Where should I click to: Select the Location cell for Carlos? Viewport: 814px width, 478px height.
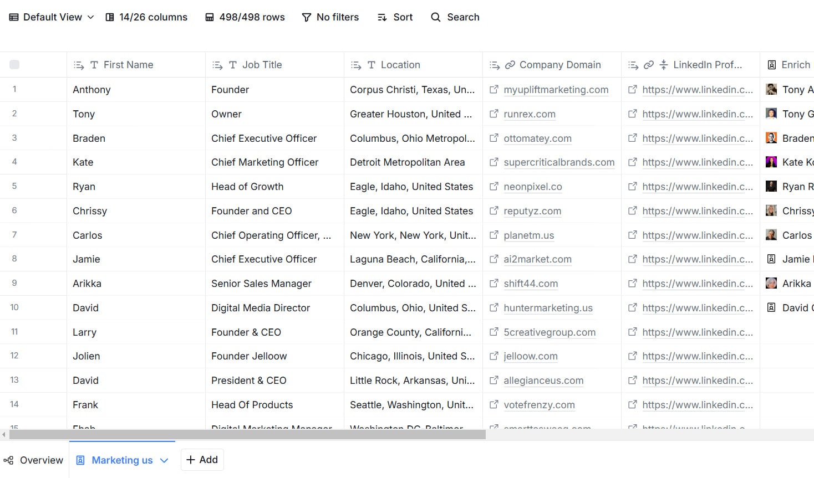tap(413, 235)
